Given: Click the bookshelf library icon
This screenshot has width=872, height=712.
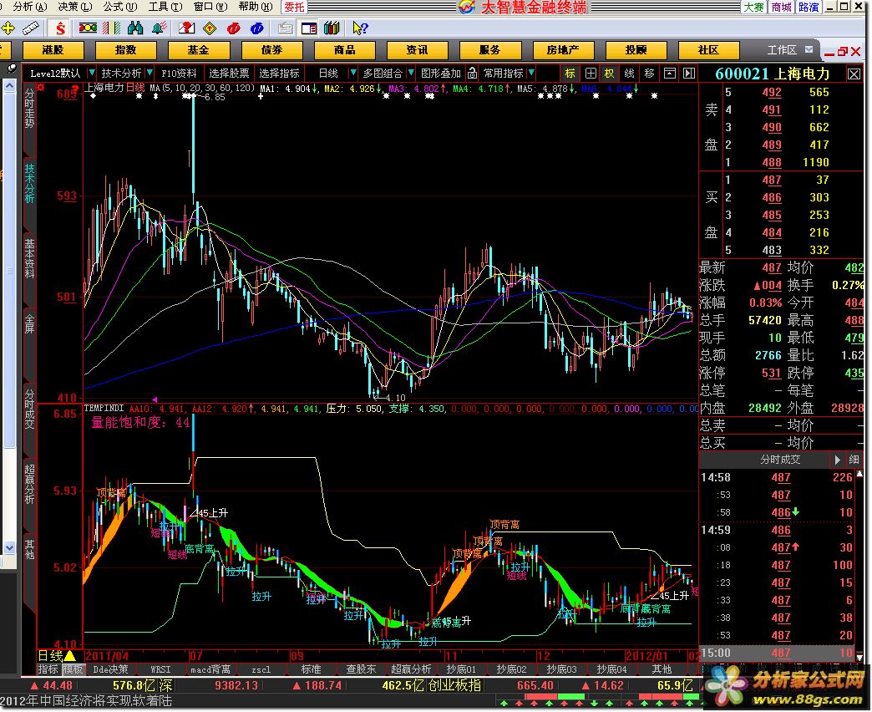Looking at the screenshot, I should tap(332, 28).
